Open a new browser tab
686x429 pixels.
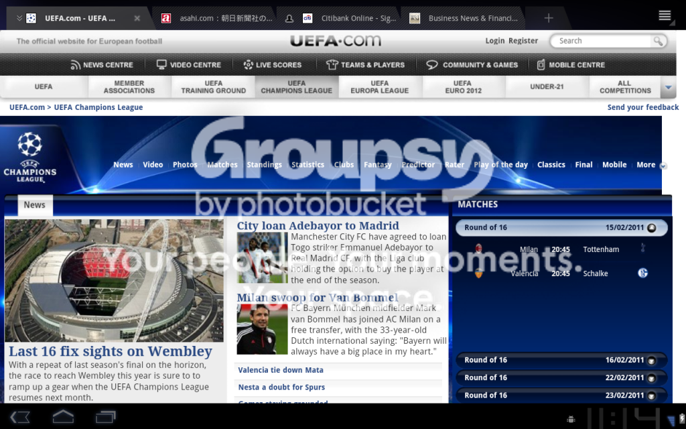(x=548, y=18)
